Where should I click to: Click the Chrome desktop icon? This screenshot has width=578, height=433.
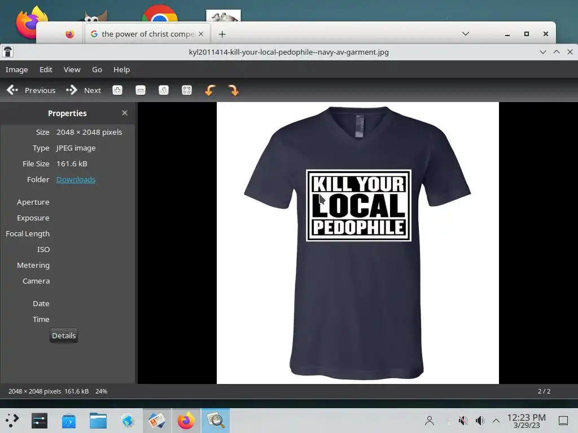click(160, 14)
